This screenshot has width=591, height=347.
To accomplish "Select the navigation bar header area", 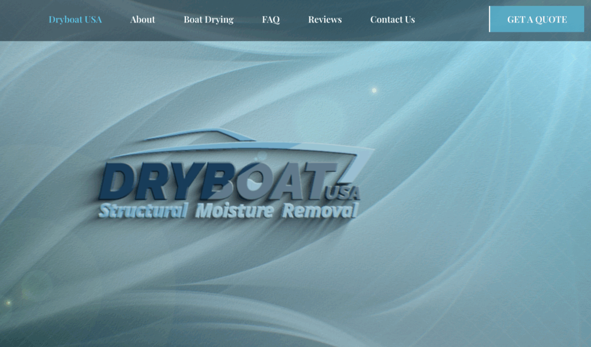I will point(295,20).
